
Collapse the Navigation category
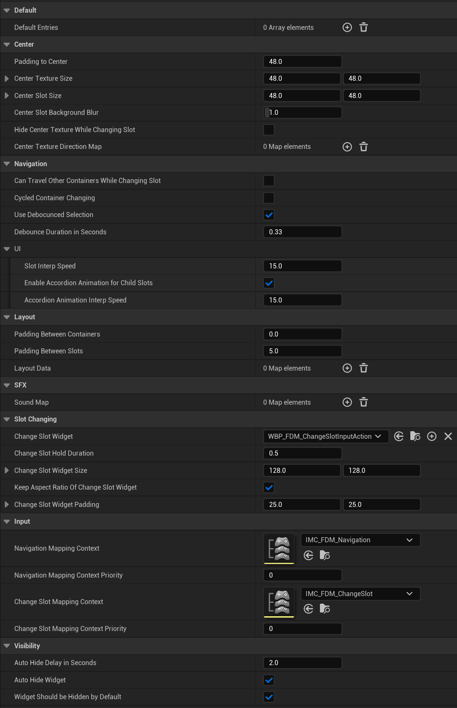(x=7, y=164)
